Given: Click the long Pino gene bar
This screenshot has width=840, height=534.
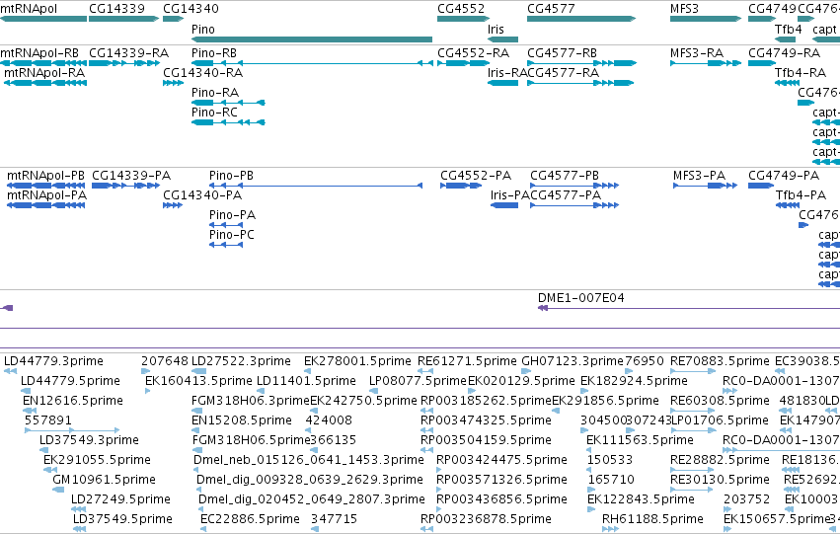Looking at the screenshot, I should (x=312, y=39).
